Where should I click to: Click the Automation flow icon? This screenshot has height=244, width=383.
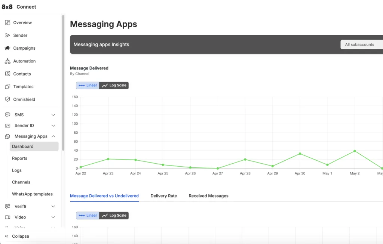7,61
